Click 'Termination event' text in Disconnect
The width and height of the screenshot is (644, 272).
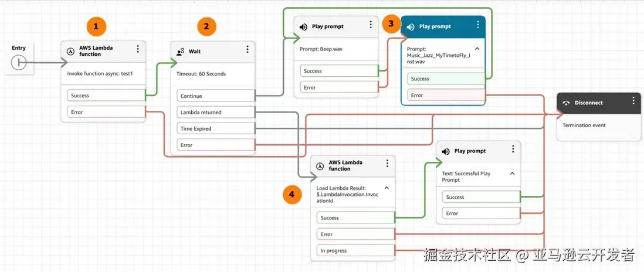tap(583, 125)
